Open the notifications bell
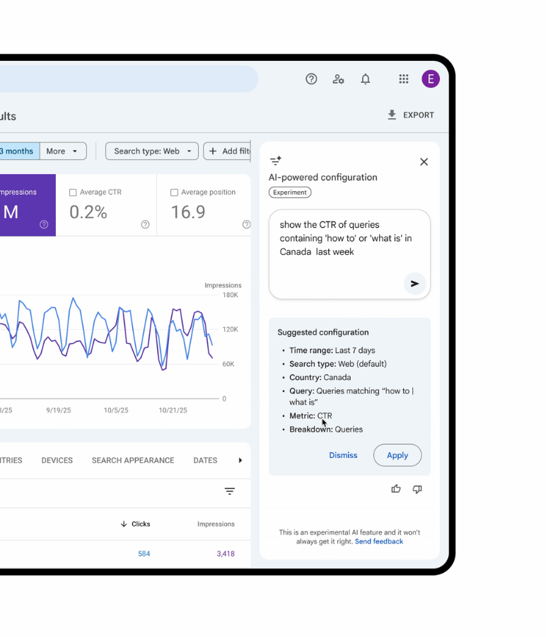546x637 pixels. [366, 79]
